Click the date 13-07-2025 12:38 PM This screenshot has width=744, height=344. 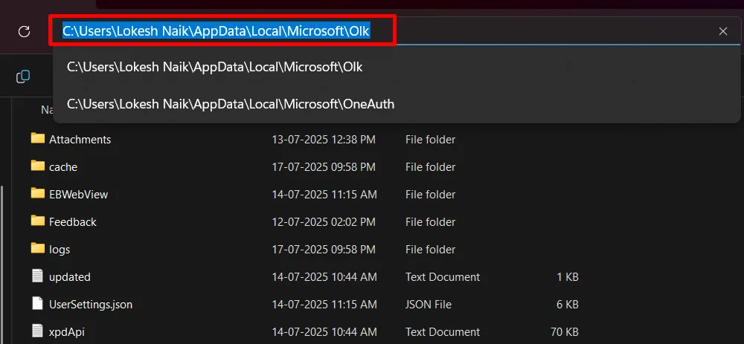(x=324, y=140)
